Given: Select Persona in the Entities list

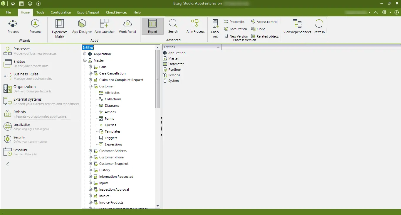Looking at the screenshot, I should coord(174,75).
